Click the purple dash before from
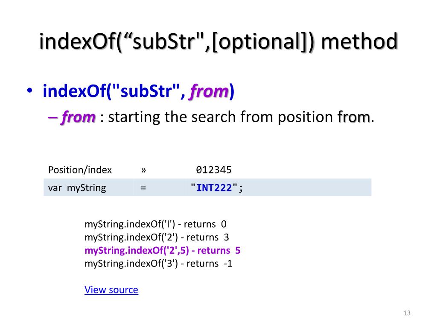 [52, 117]
